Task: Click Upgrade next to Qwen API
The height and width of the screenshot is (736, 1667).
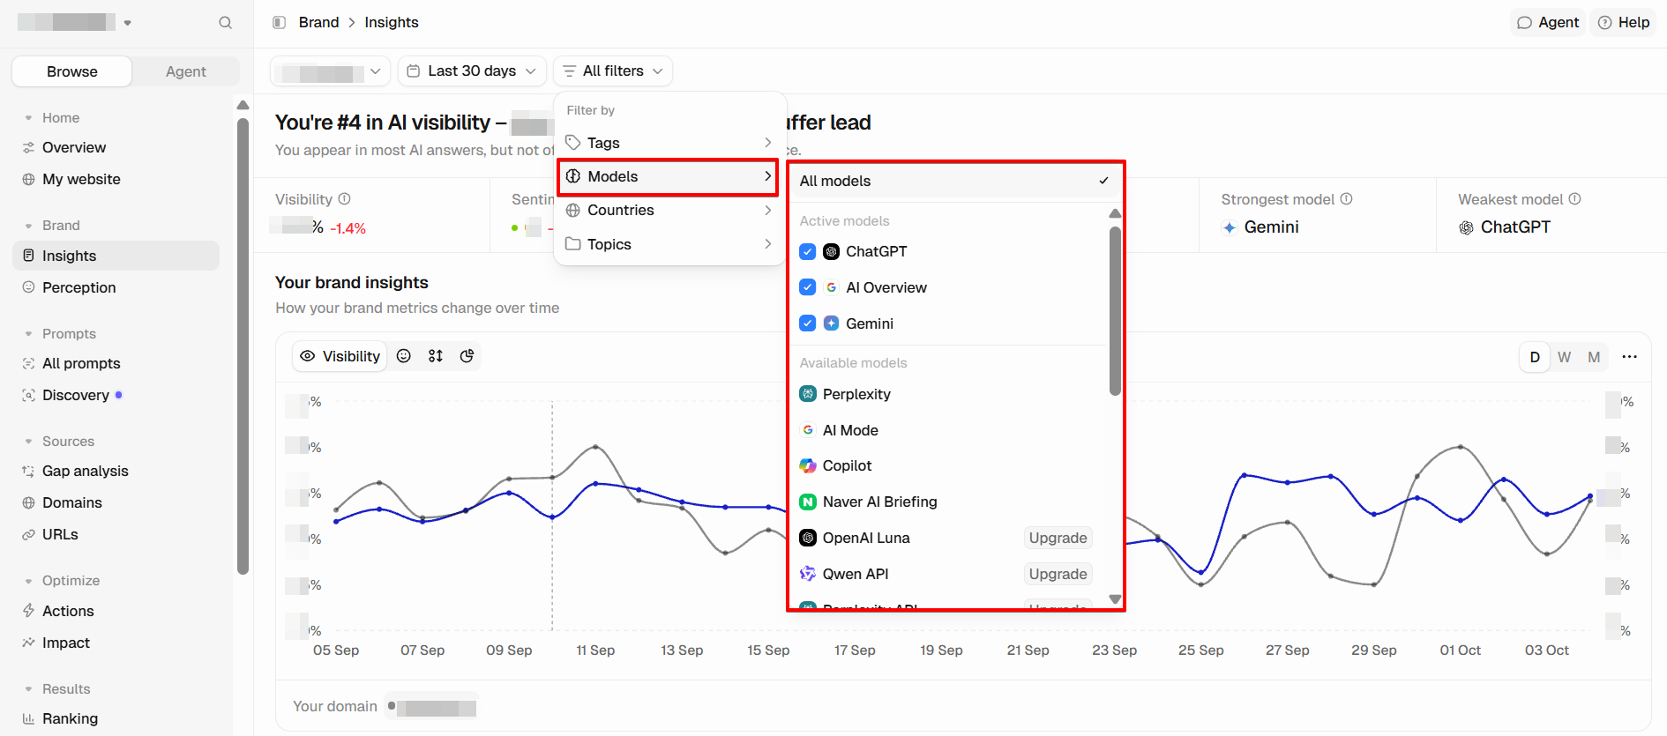Action: point(1058,574)
